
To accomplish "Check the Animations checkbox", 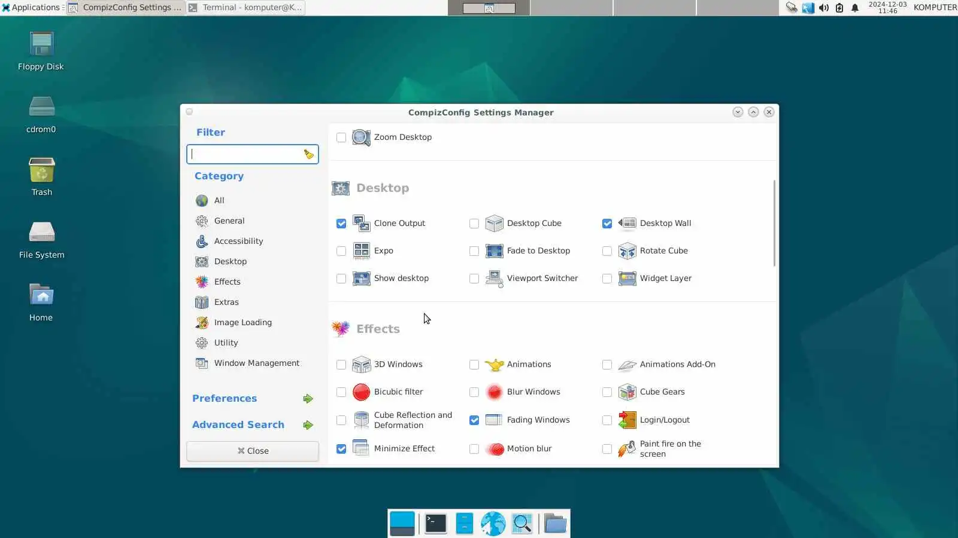I will point(474,365).
